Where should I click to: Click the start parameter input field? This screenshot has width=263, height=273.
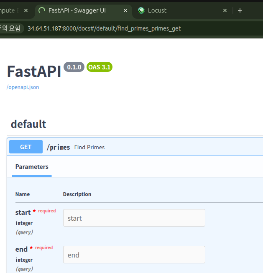coord(134,218)
